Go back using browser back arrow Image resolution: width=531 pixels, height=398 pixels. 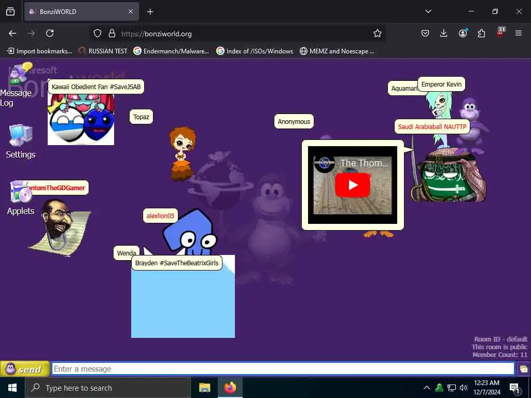click(12, 33)
